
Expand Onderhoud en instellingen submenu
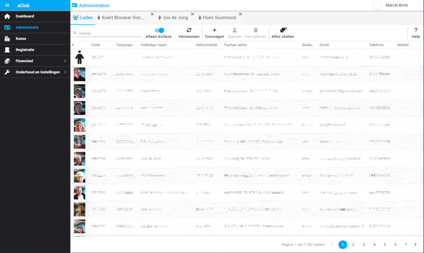click(65, 72)
